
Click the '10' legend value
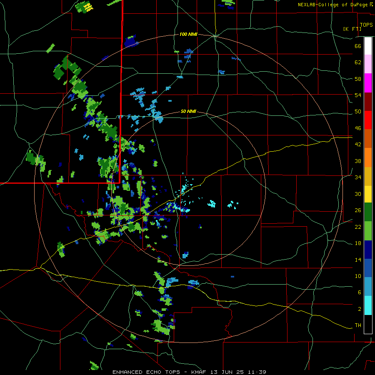pyautogui.click(x=358, y=276)
